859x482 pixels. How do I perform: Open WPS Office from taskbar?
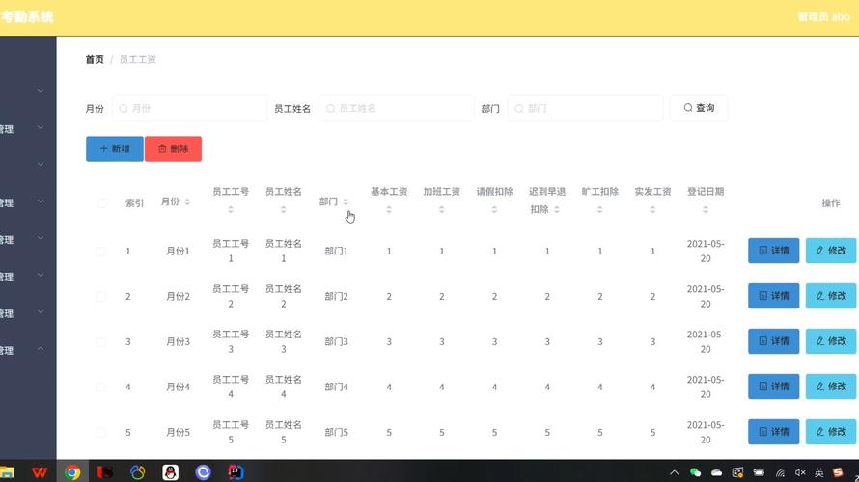tap(40, 472)
